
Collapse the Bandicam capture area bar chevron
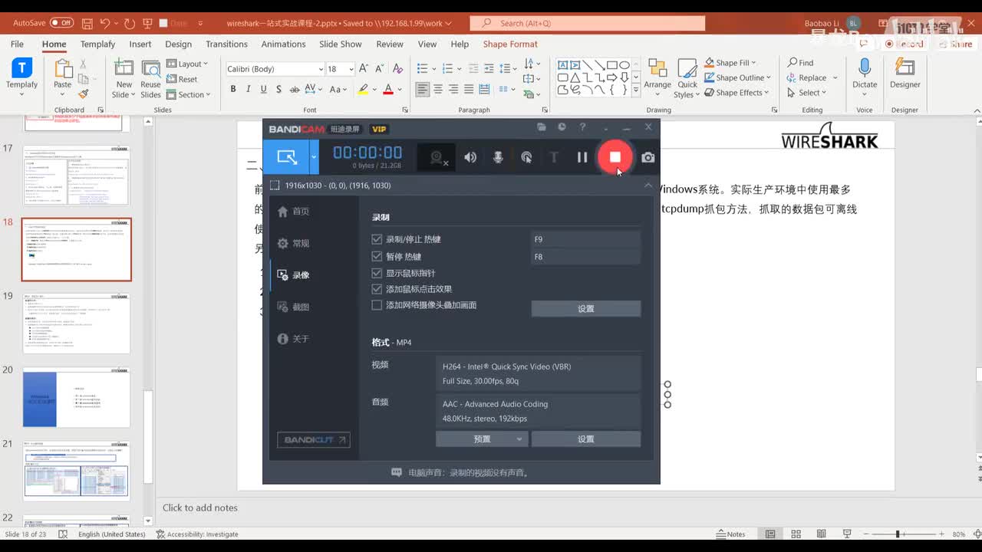tap(648, 185)
